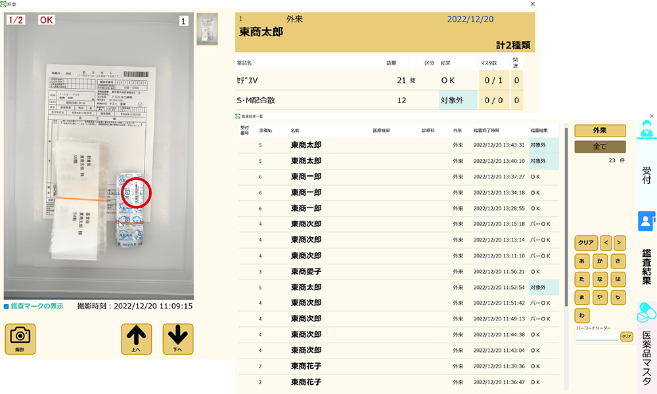
Task: Click the date 2022/12/20 in header
Action: click(x=470, y=19)
